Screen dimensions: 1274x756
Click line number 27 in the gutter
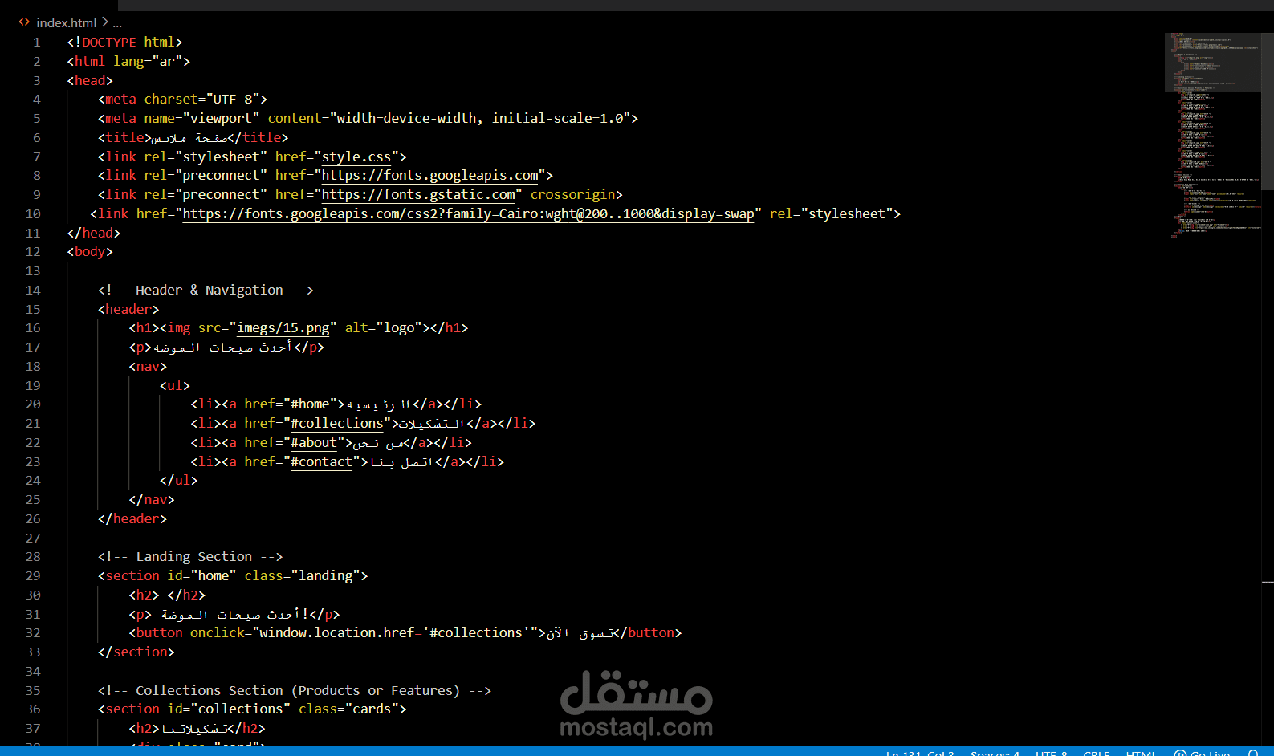(x=33, y=538)
